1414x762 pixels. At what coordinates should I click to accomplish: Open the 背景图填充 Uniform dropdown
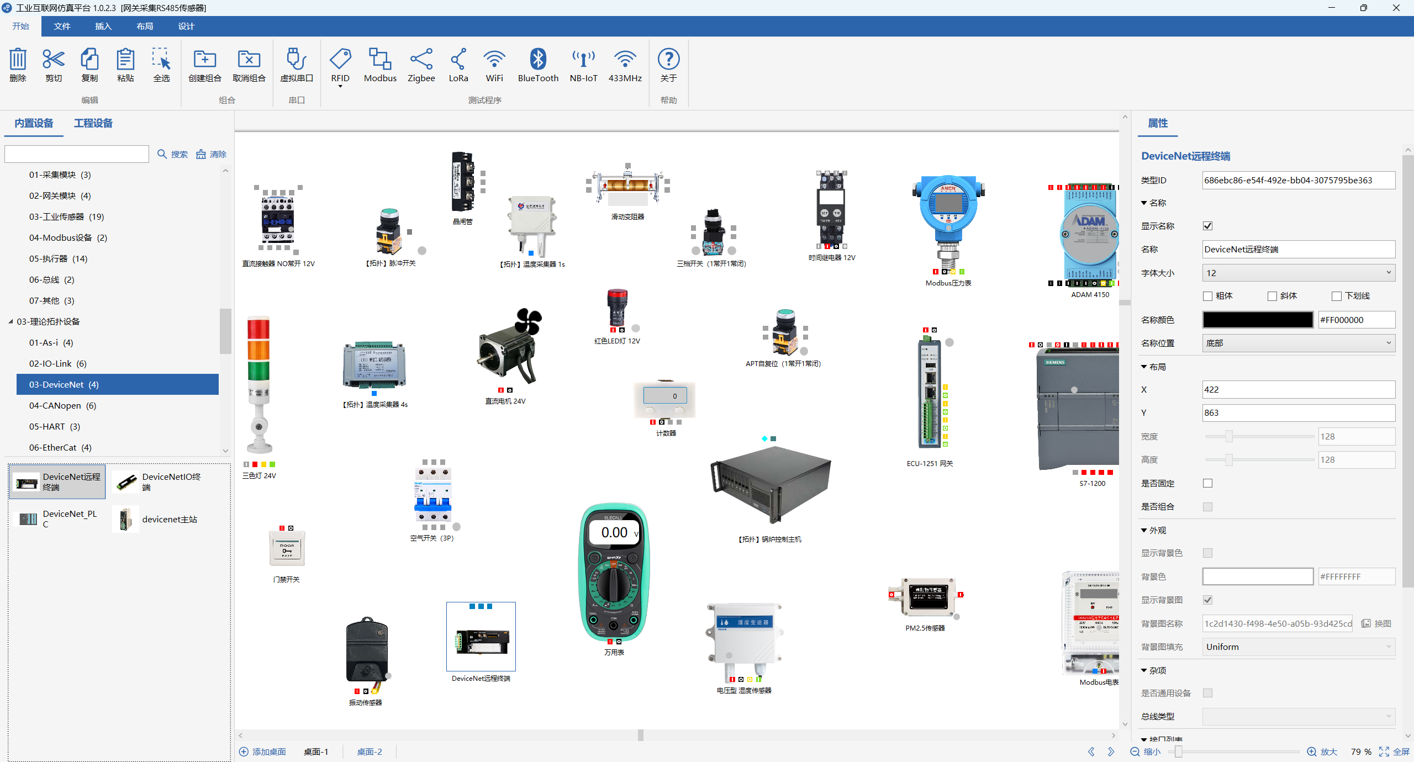click(x=1299, y=647)
